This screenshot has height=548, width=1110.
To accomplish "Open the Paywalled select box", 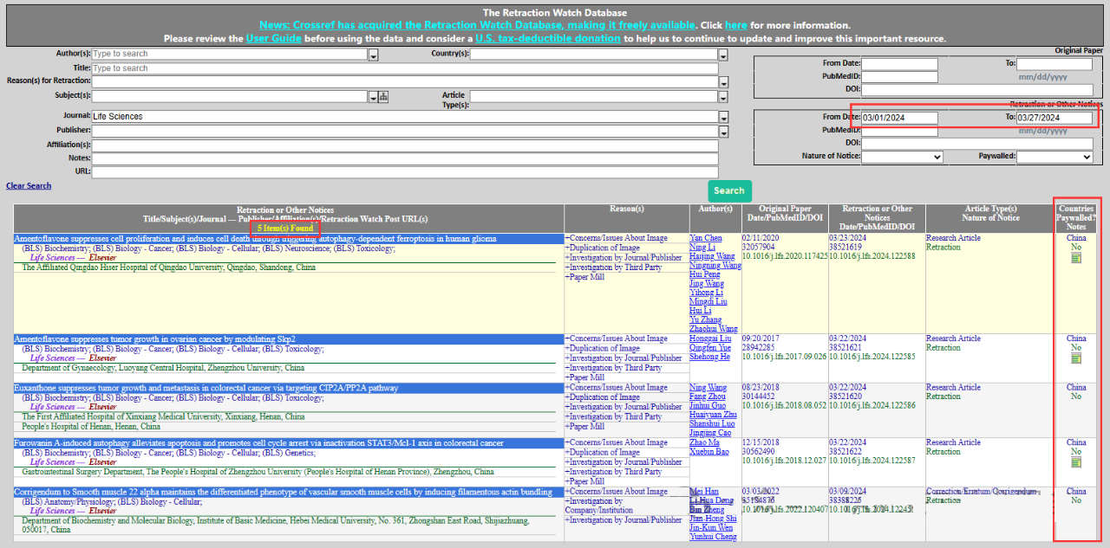I will 1054,157.
